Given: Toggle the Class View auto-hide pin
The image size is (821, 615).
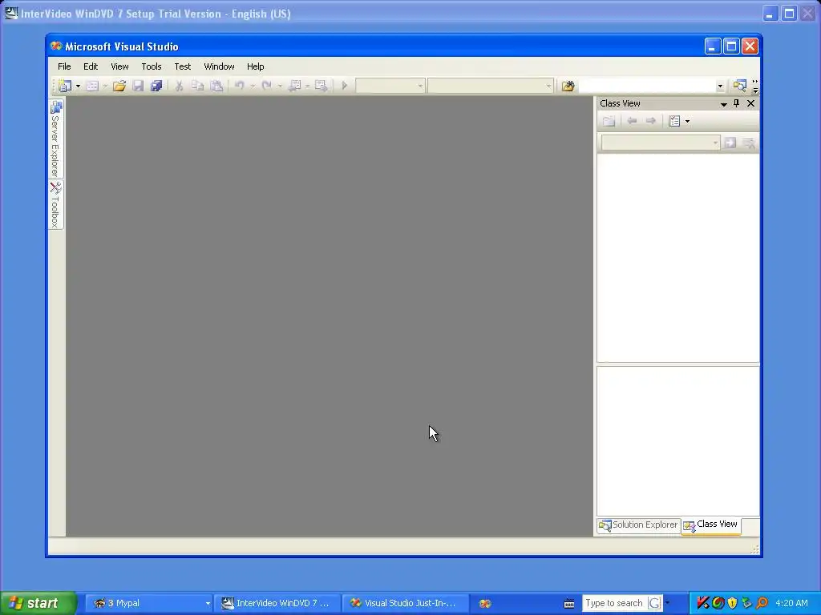Looking at the screenshot, I should [x=736, y=103].
